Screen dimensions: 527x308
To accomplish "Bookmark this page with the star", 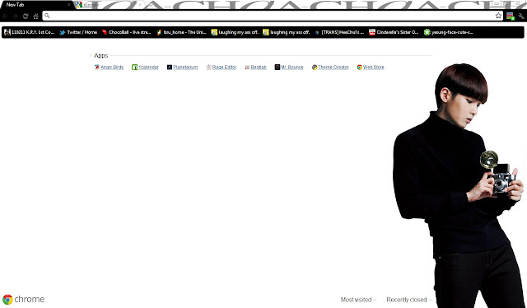I will [x=498, y=16].
